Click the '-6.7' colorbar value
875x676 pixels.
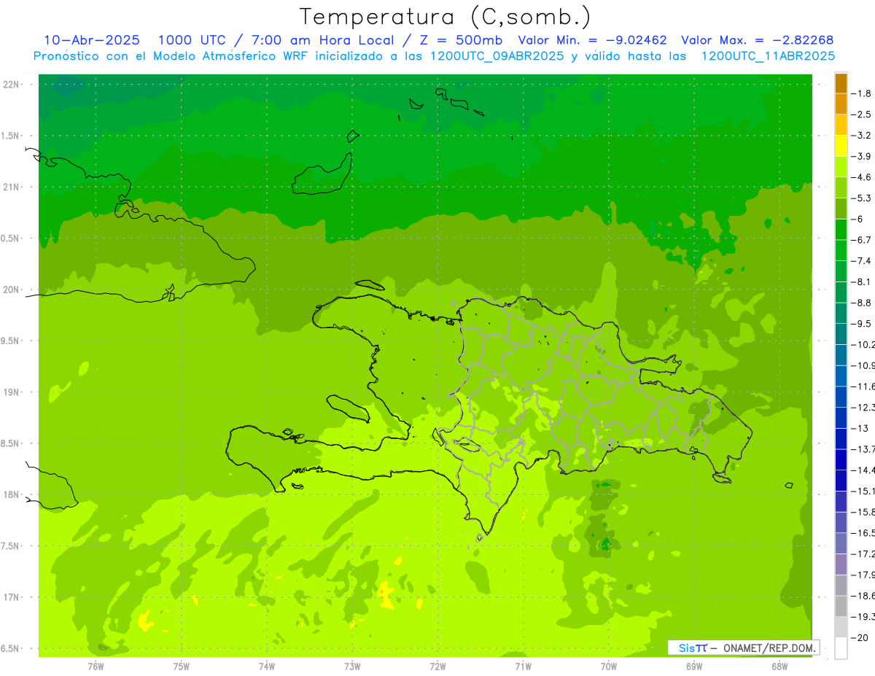click(x=862, y=240)
